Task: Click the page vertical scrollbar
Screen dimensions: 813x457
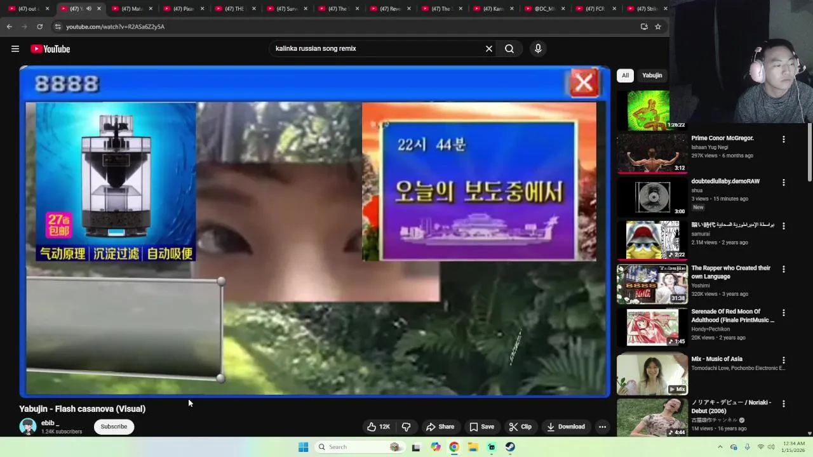Action: [x=810, y=152]
